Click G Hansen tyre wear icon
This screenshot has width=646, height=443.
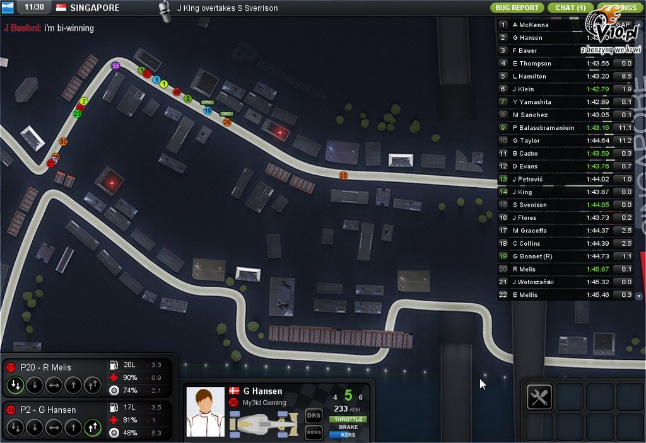[114, 433]
